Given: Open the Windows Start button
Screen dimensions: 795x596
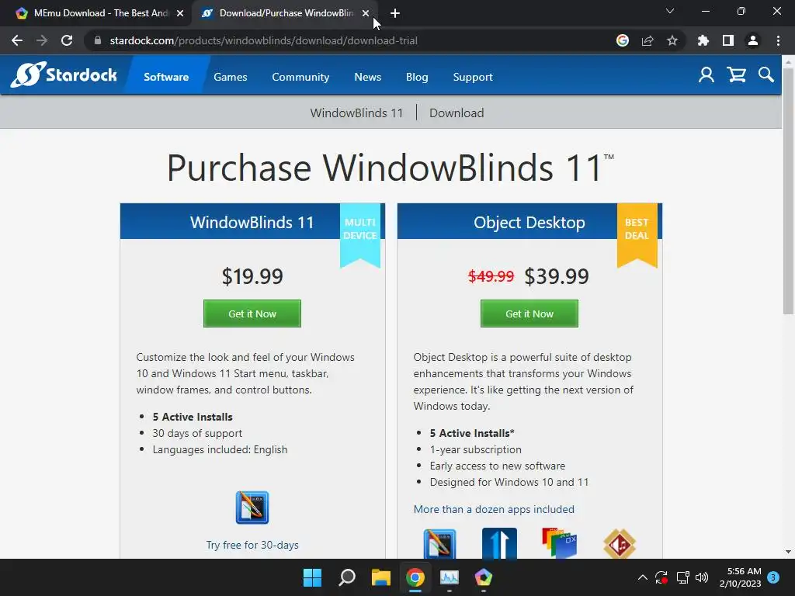Looking at the screenshot, I should (x=312, y=577).
